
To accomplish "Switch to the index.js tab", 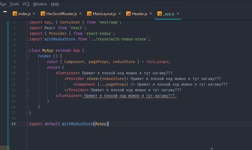I will pyautogui.click(x=24, y=14).
